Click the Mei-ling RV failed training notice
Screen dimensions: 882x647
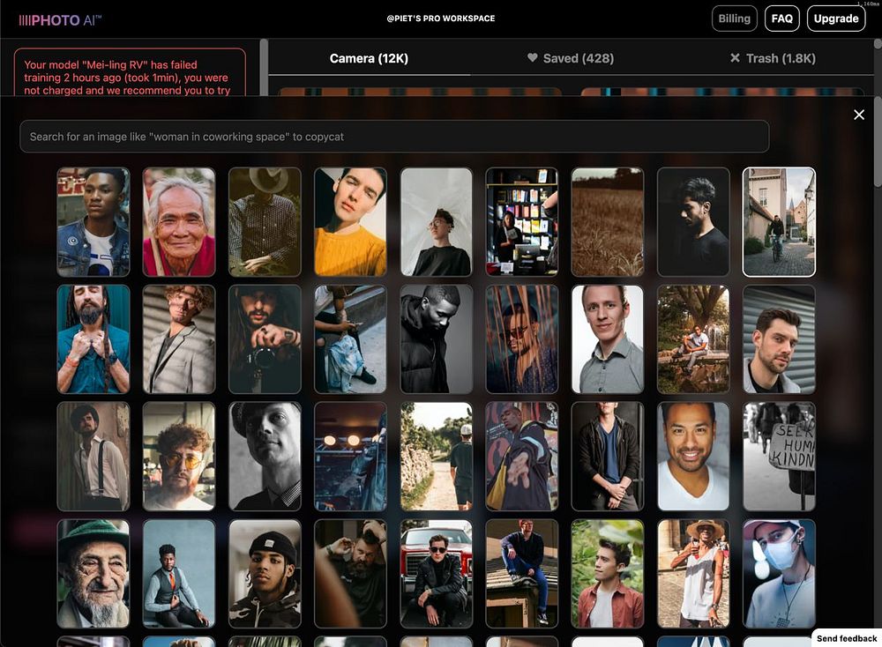130,73
